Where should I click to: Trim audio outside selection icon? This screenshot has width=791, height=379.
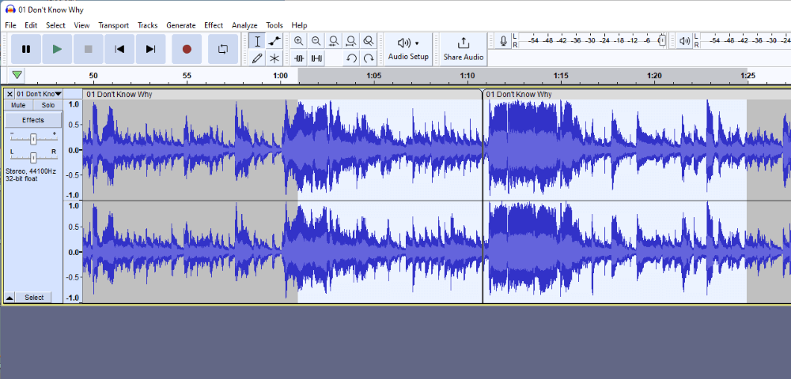299,58
